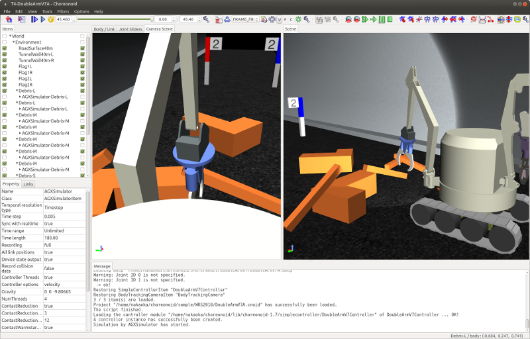Image resolution: width=530 pixels, height=339 pixels.
Task: Expand the AGXSimulator-Debris-L tree item
Action: click(20, 97)
